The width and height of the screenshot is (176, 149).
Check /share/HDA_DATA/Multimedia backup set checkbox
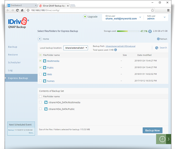(40, 102)
